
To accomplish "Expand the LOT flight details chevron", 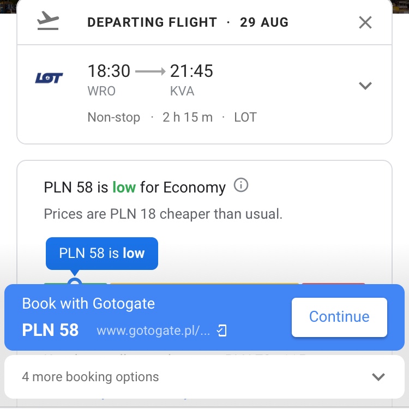I will [x=365, y=86].
